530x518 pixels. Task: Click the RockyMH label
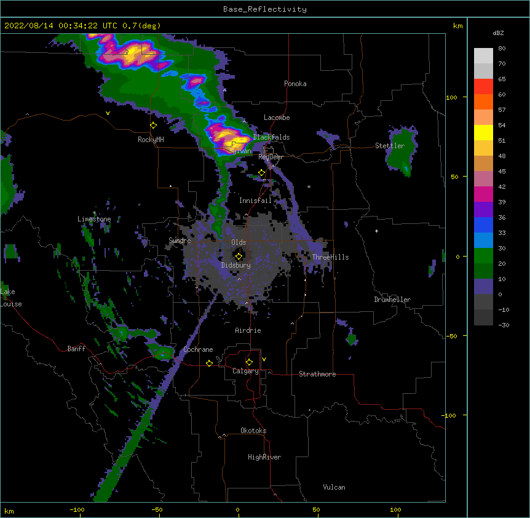click(151, 140)
